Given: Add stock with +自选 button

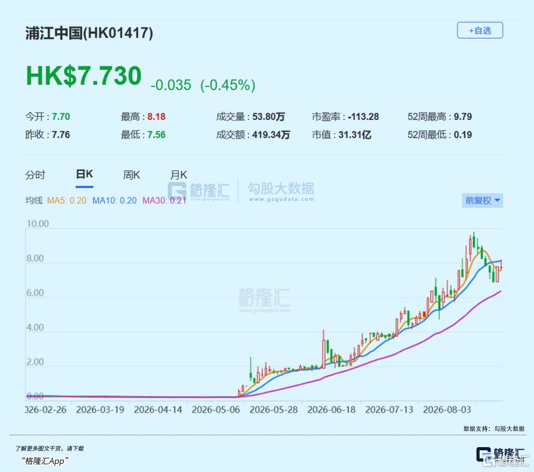Looking at the screenshot, I should coord(479,30).
